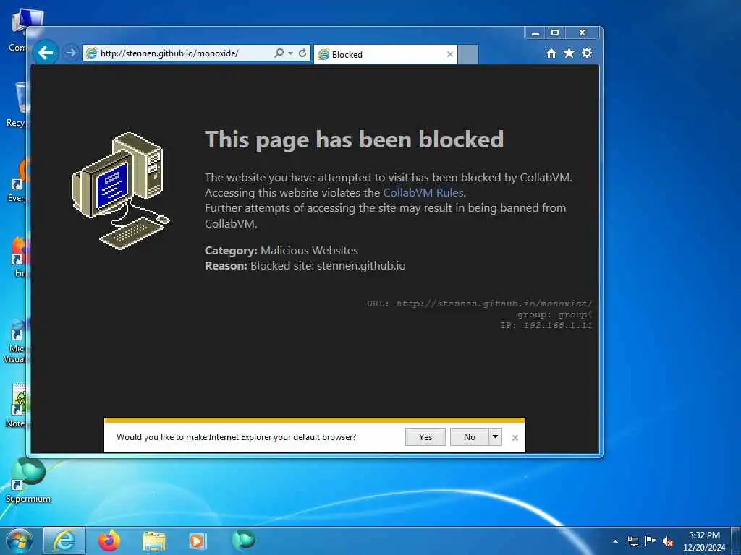Viewport: 741px width, 555px height.
Task: Expand the No button dropdown arrow
Action: coord(495,437)
